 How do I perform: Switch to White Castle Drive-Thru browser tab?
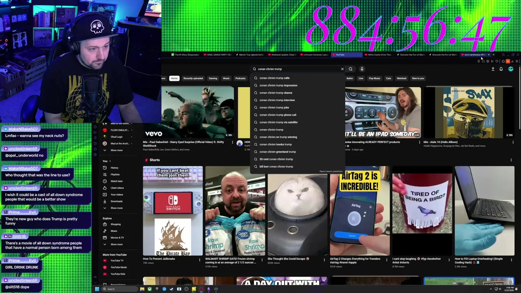pyautogui.click(x=379, y=55)
